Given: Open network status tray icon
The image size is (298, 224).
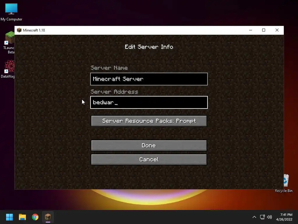Looking at the screenshot, I should 262,217.
